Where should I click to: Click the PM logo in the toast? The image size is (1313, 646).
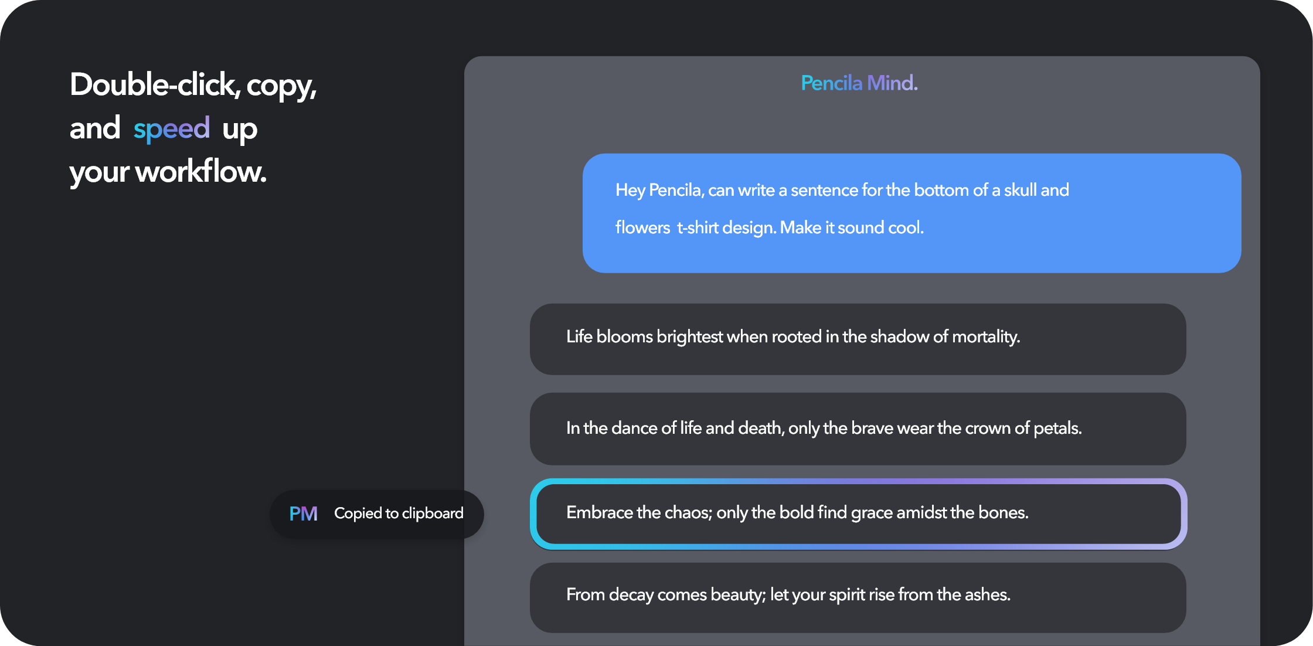tap(303, 514)
